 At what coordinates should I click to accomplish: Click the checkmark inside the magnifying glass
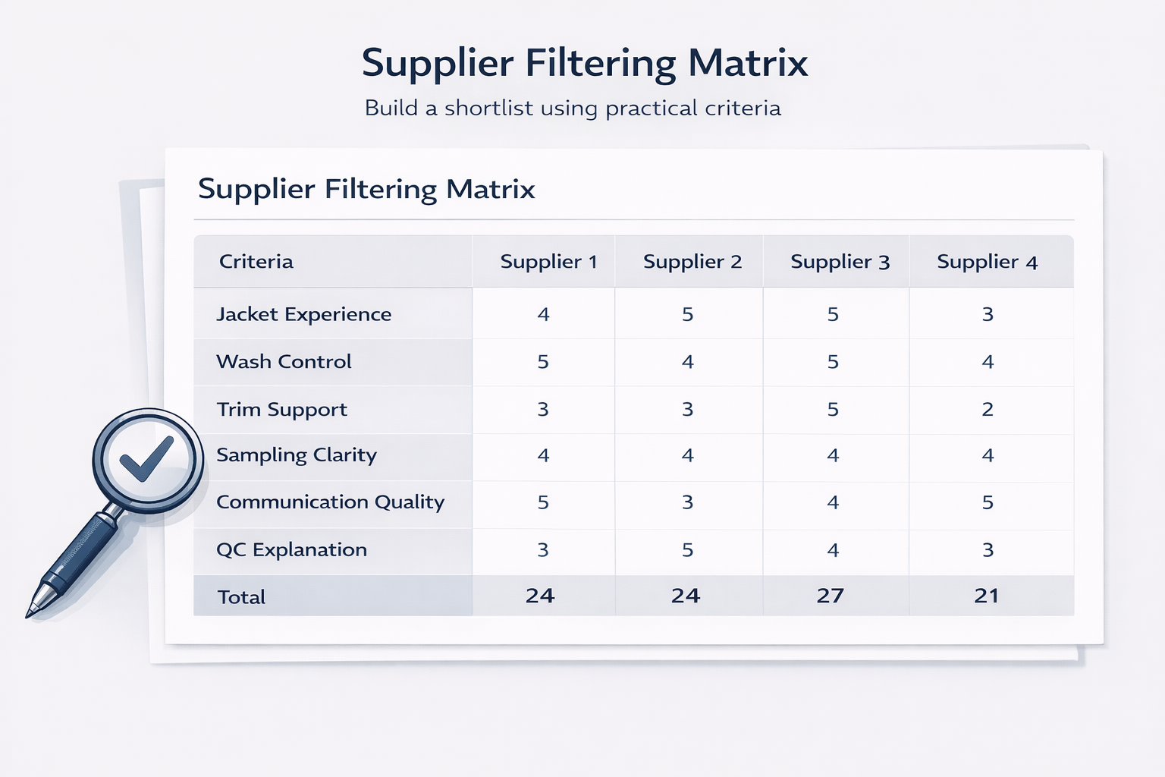click(146, 459)
